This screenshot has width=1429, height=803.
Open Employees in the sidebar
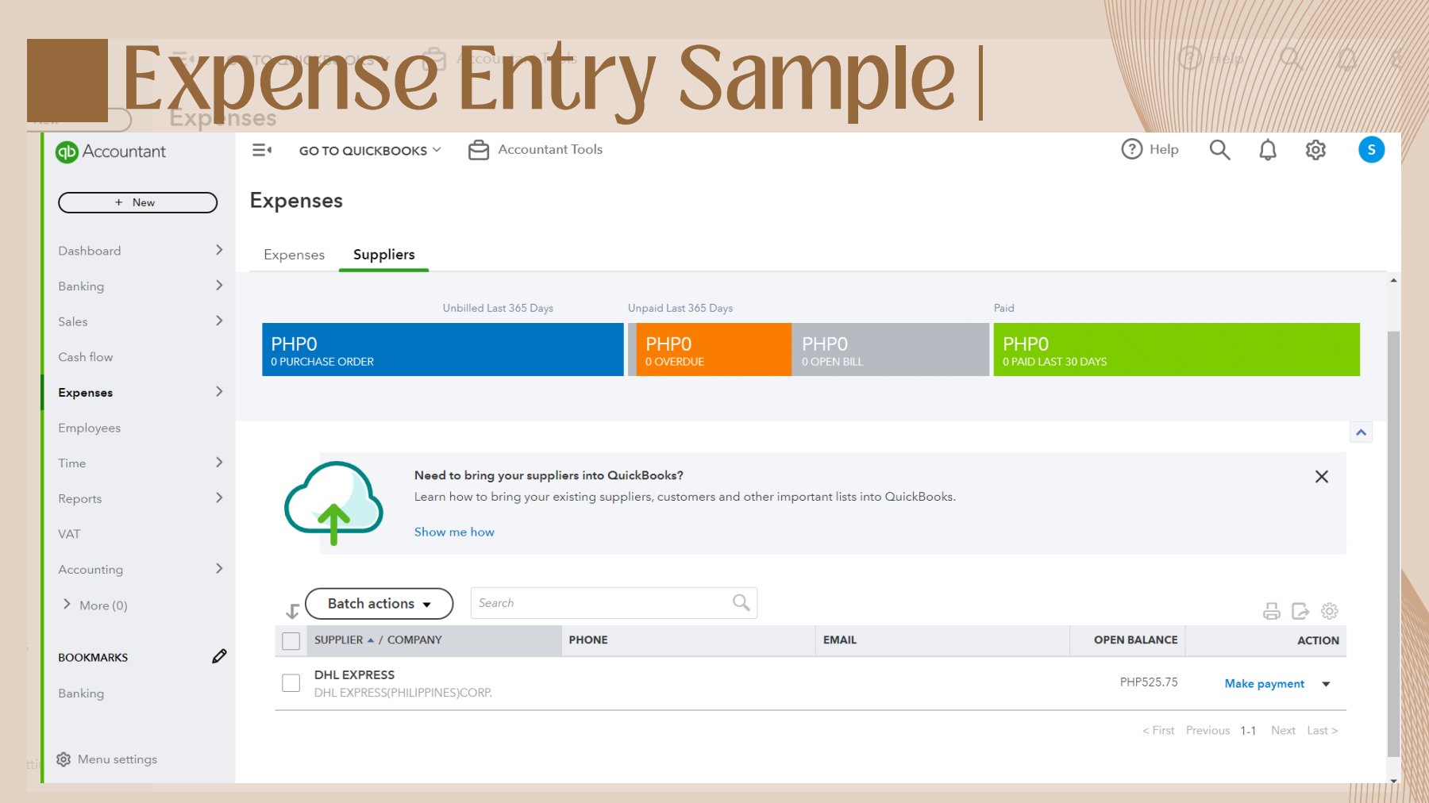(x=90, y=428)
